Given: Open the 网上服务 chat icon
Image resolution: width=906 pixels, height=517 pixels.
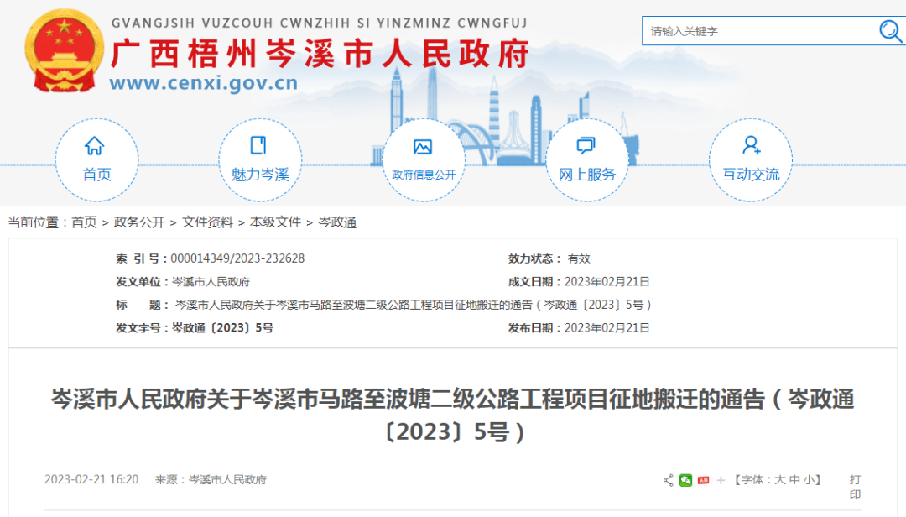Looking at the screenshot, I should coord(586,147).
